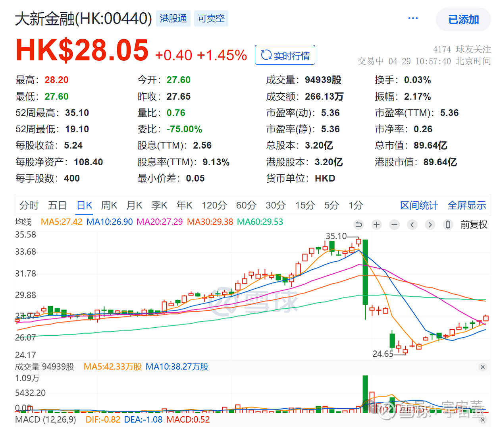Click the MA30:29.38 indicator value
This screenshot has height=427, width=499.
tap(210, 222)
